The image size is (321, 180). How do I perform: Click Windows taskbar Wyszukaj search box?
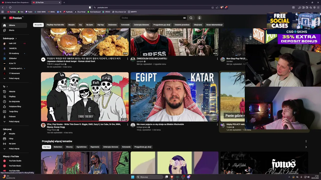click(x=150, y=177)
